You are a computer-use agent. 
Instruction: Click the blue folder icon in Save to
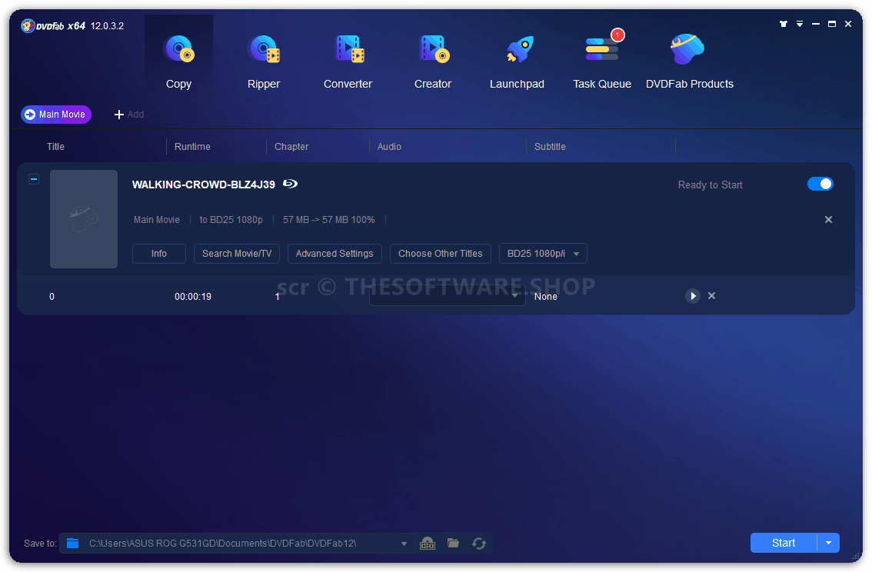tap(73, 543)
